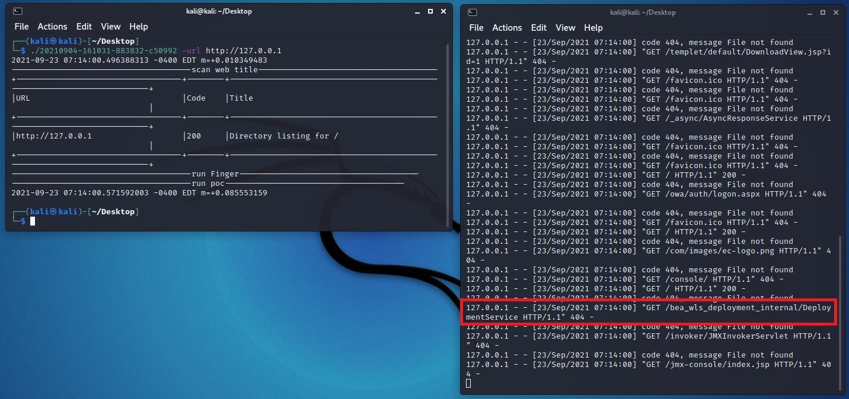Open the View menu in the HTTP log terminal
The width and height of the screenshot is (849, 399).
click(x=565, y=28)
